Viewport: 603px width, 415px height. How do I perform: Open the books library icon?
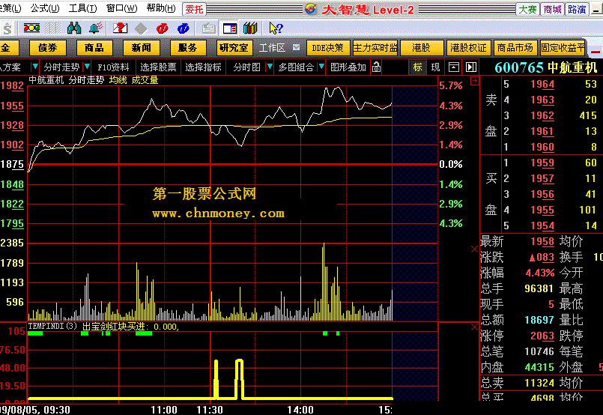[x=250, y=28]
